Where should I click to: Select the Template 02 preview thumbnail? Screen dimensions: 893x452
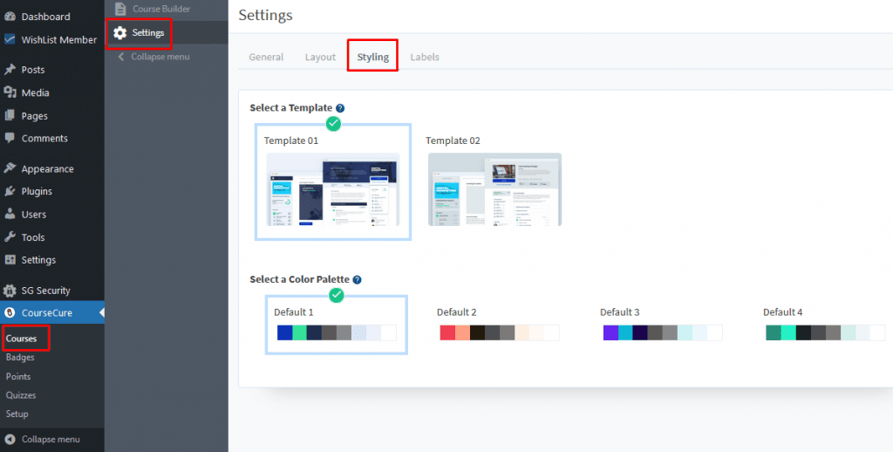(495, 189)
